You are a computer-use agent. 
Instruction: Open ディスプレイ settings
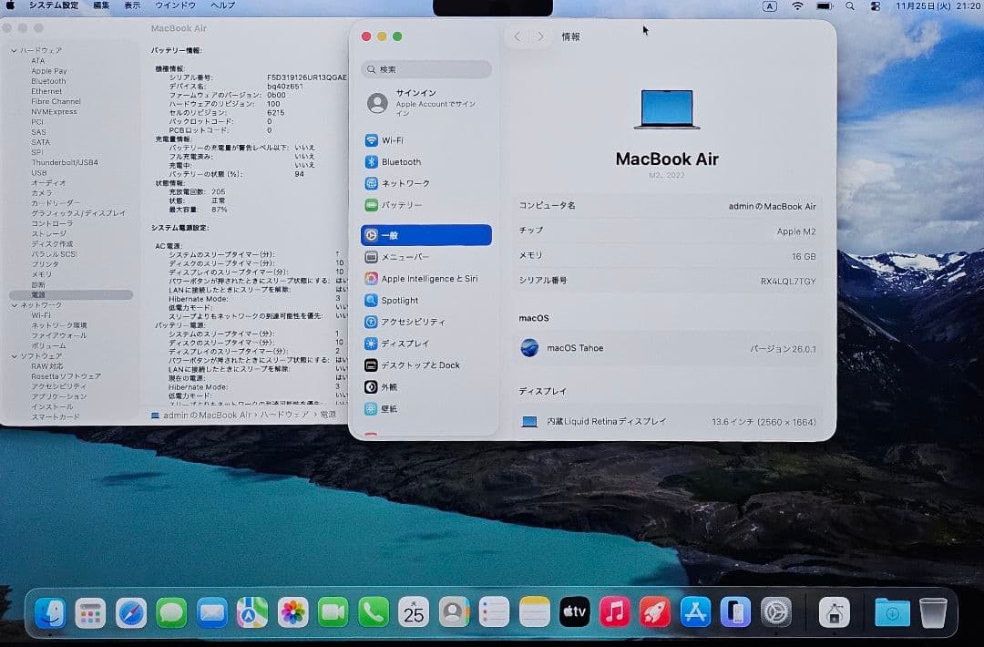click(x=401, y=344)
